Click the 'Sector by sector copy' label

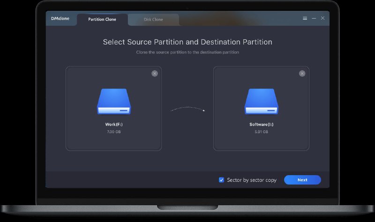tap(252, 180)
